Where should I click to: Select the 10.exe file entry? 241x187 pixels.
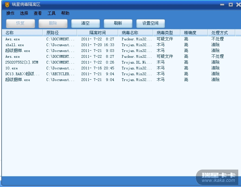12,68
